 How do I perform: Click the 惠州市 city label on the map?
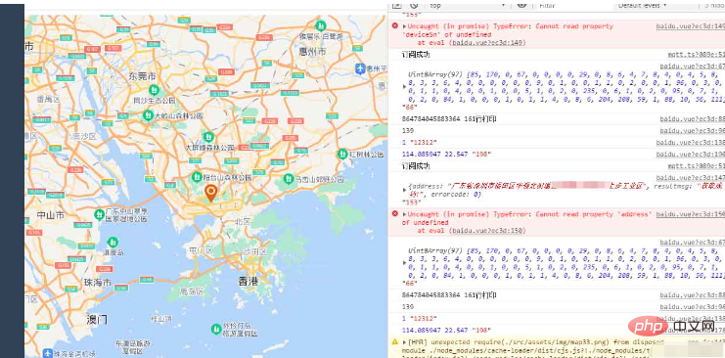point(312,52)
